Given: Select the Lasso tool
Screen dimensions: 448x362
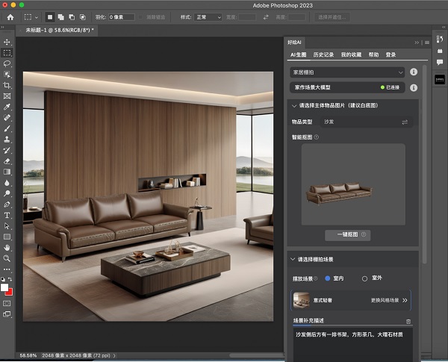Looking at the screenshot, I should 7,64.
